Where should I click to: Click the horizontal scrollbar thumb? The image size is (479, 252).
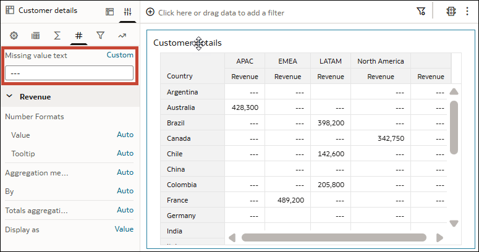pos(334,238)
